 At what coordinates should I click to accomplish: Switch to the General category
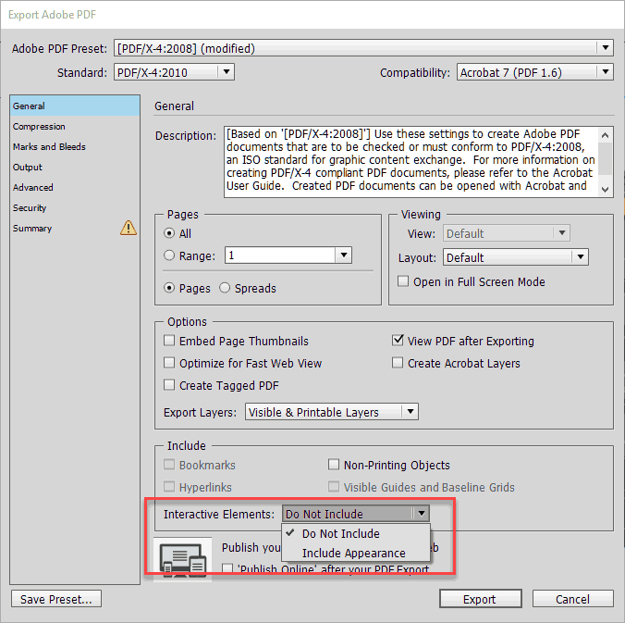coord(75,106)
